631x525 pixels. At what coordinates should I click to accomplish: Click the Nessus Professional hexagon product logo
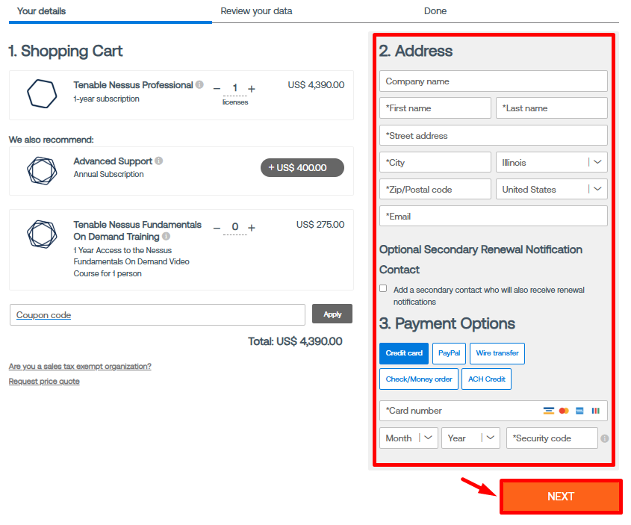coord(42,94)
